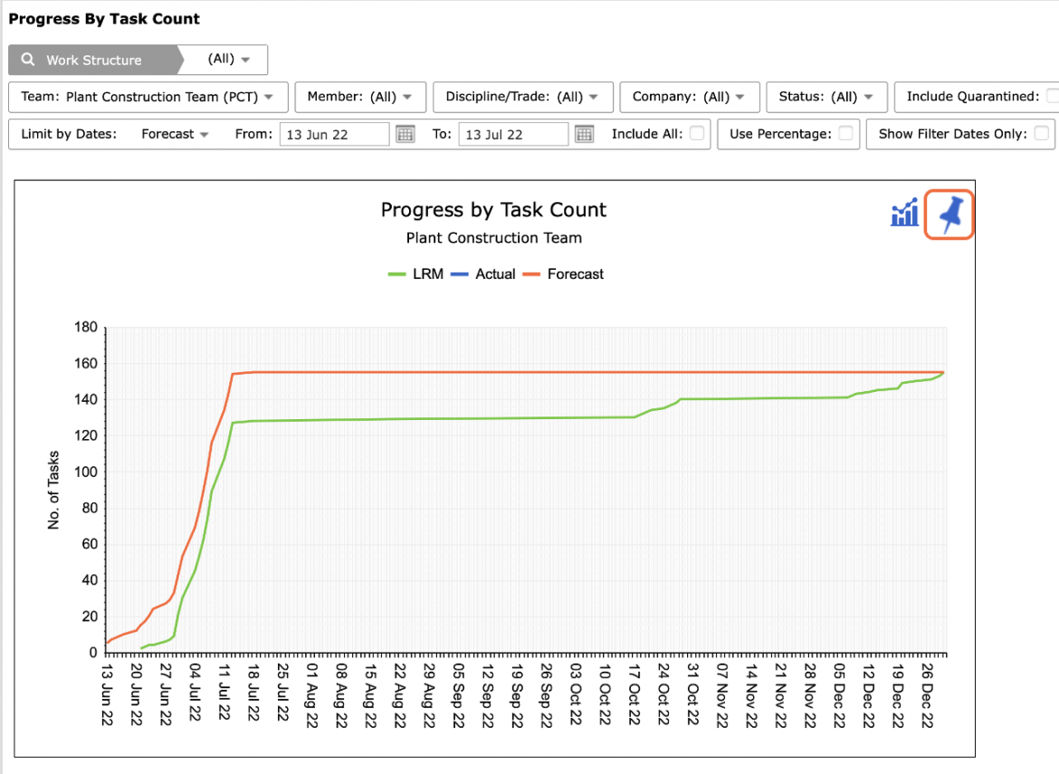Click the From date field 13 Jun 22
The height and width of the screenshot is (774, 1059).
tap(334, 134)
